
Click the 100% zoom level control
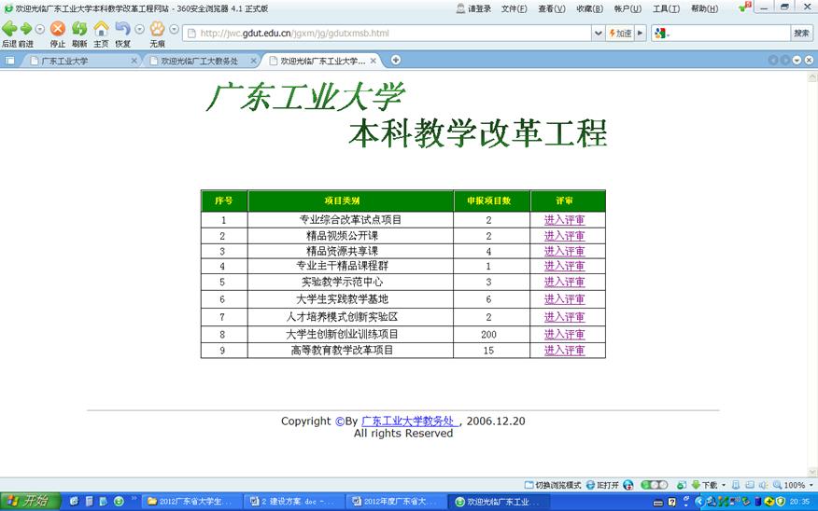(789, 485)
